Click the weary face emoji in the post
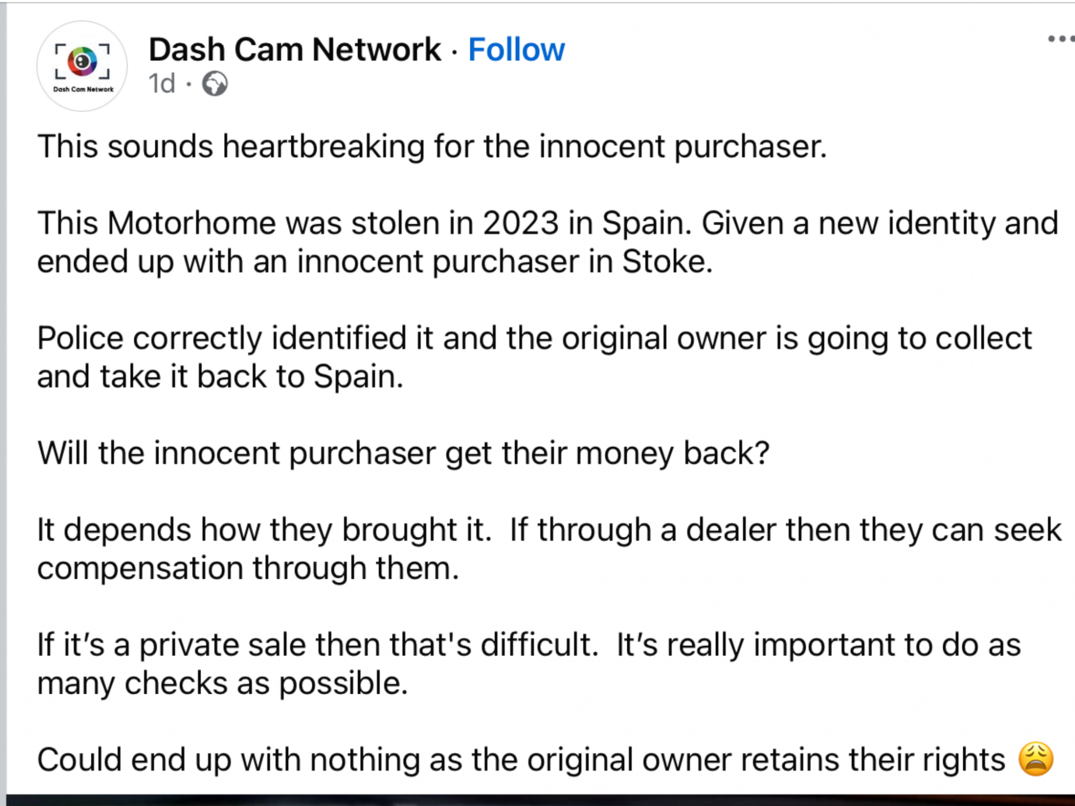Viewport: 1075px width, 806px height. click(x=1036, y=759)
